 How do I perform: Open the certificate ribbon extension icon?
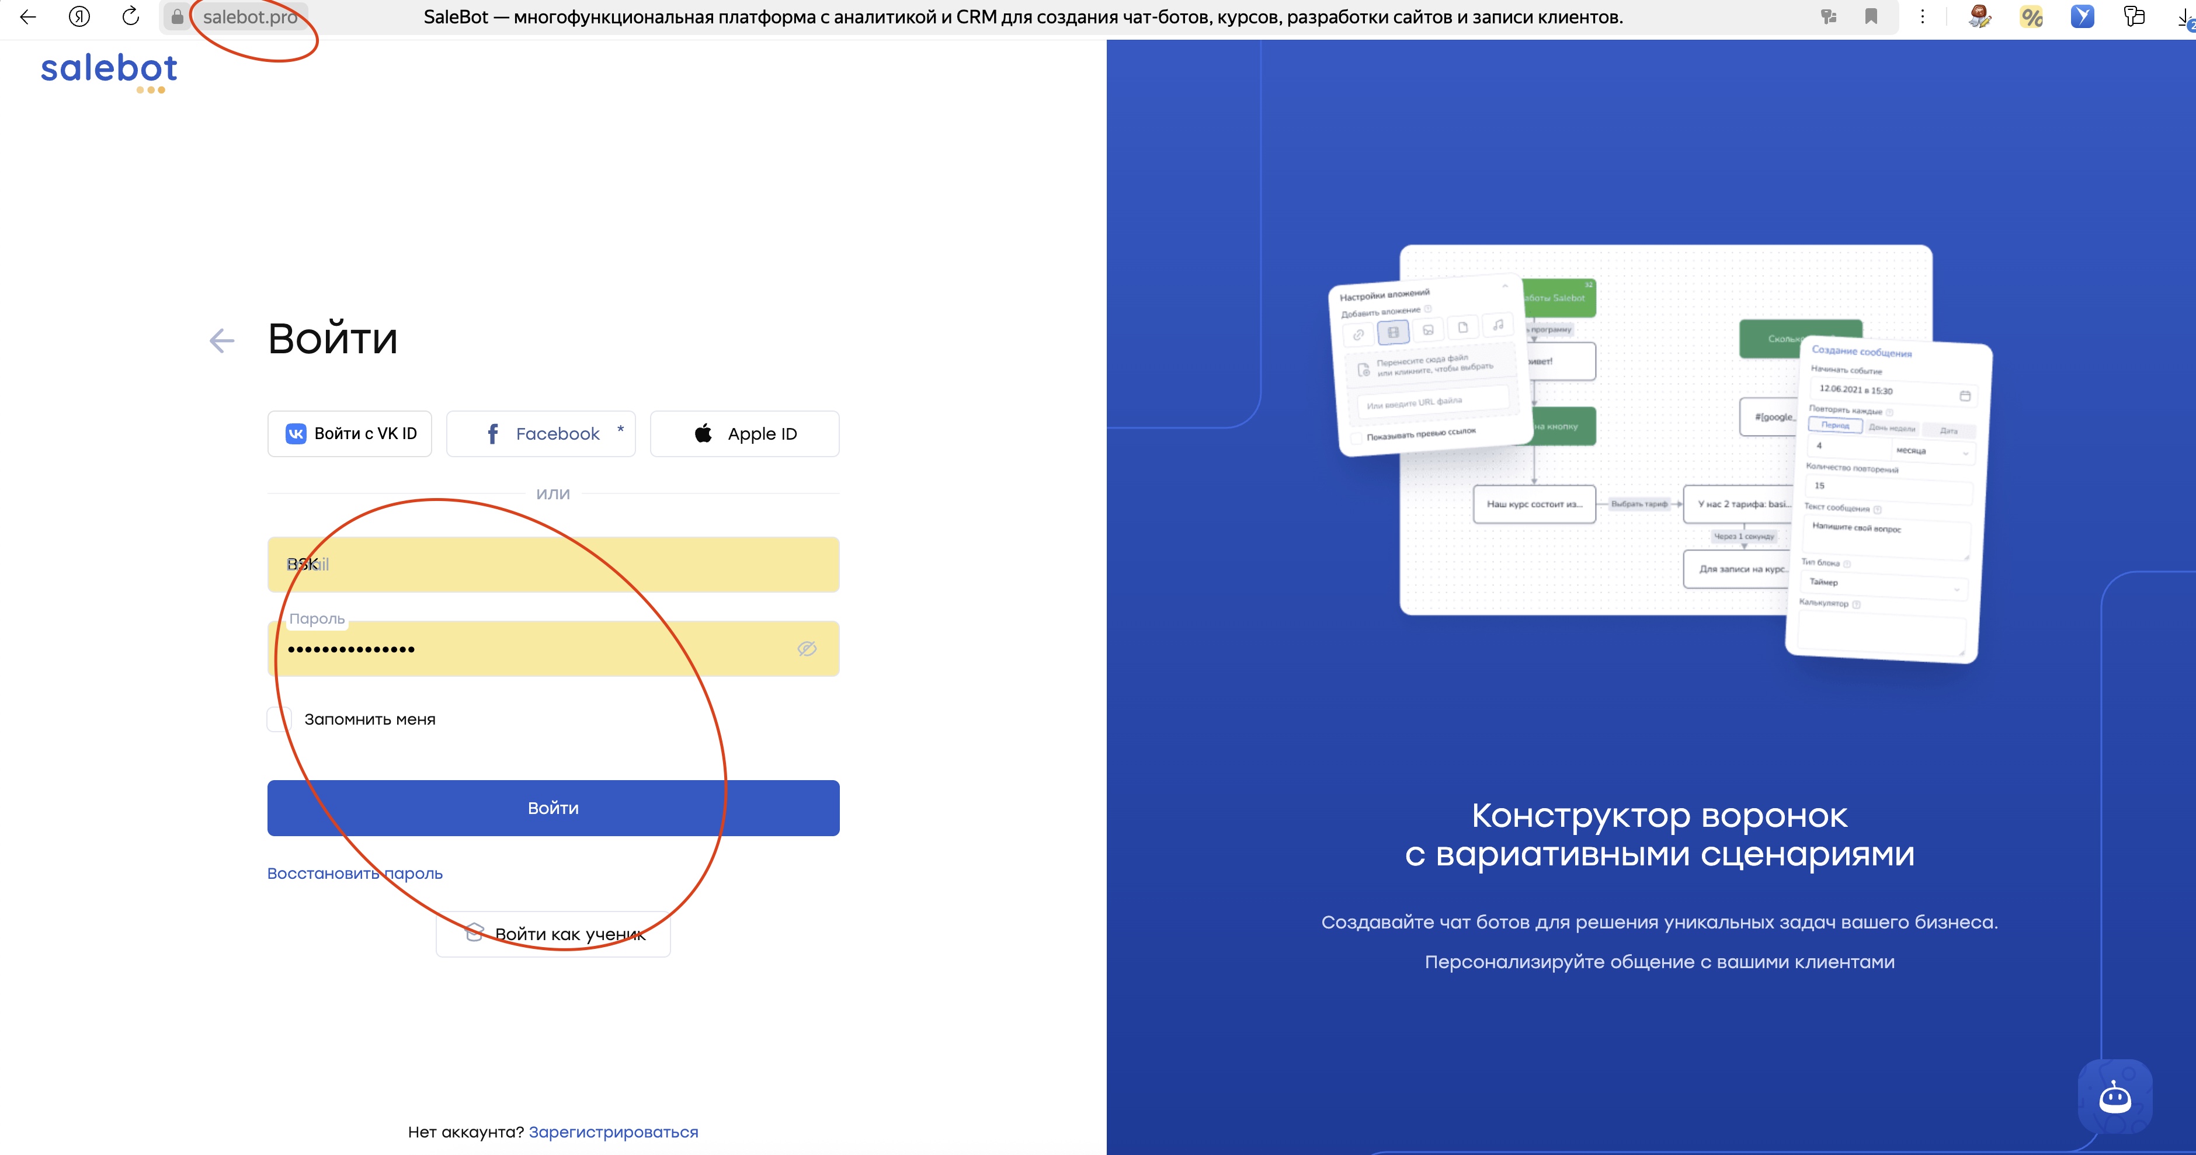pos(1979,16)
